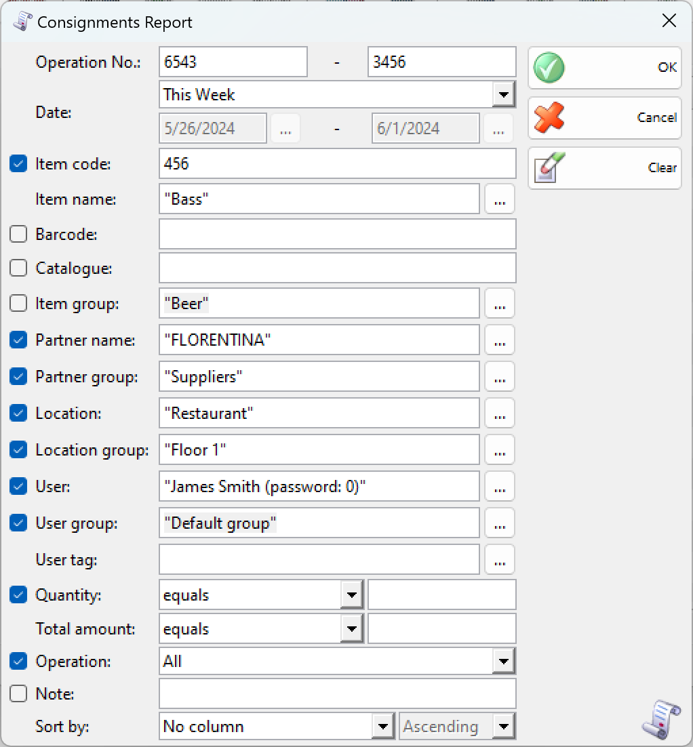693x747 pixels.
Task: Uncheck the Item code checkbox
Action: click(x=18, y=163)
